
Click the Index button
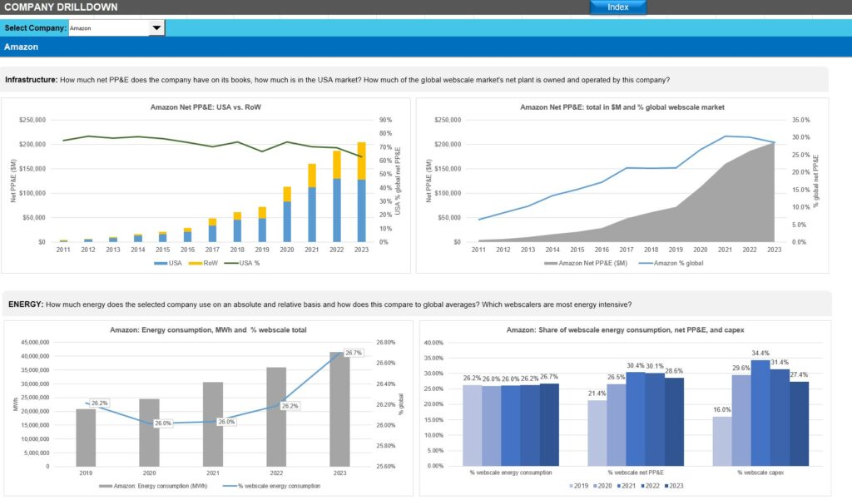(x=617, y=7)
